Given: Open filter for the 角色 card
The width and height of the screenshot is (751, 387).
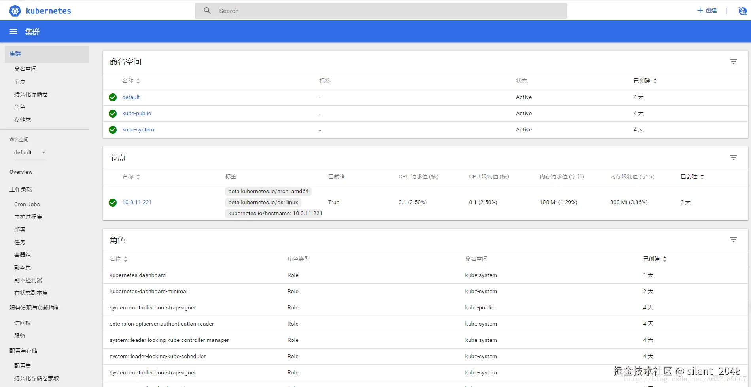Looking at the screenshot, I should (x=733, y=240).
